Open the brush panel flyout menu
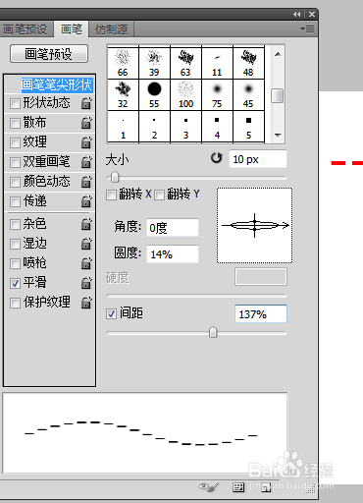Screen dimensions: 363x503 click(x=307, y=29)
